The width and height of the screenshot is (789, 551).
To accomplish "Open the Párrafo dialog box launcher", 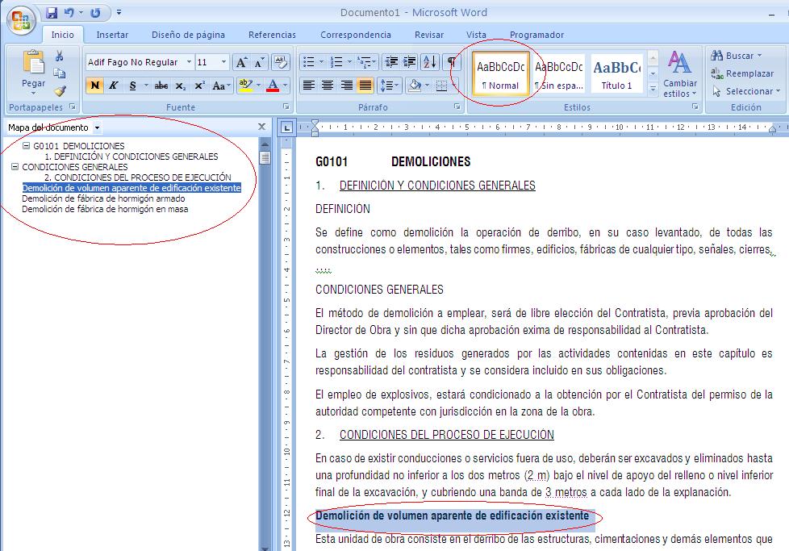I will 457,106.
